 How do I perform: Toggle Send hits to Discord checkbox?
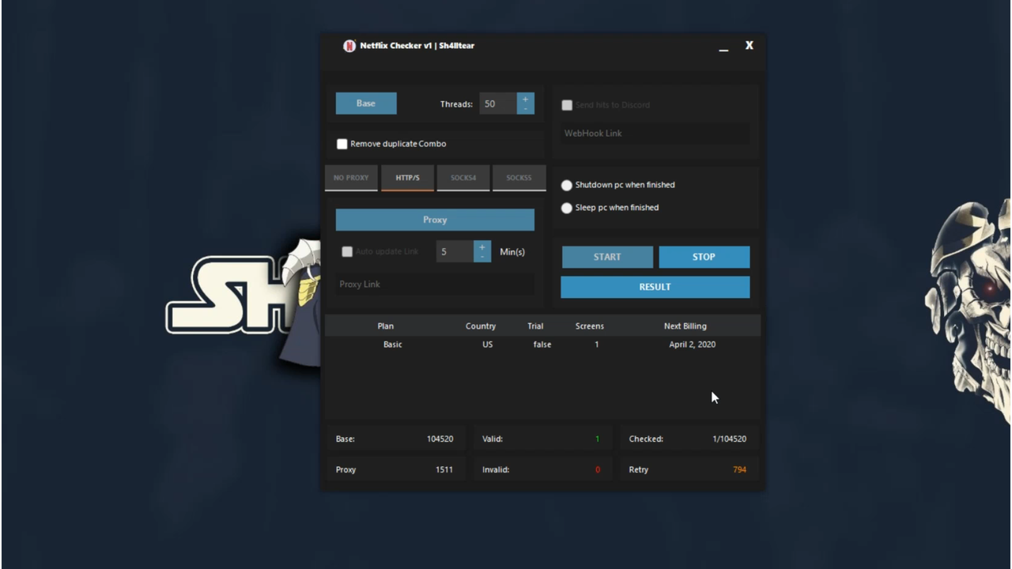567,105
